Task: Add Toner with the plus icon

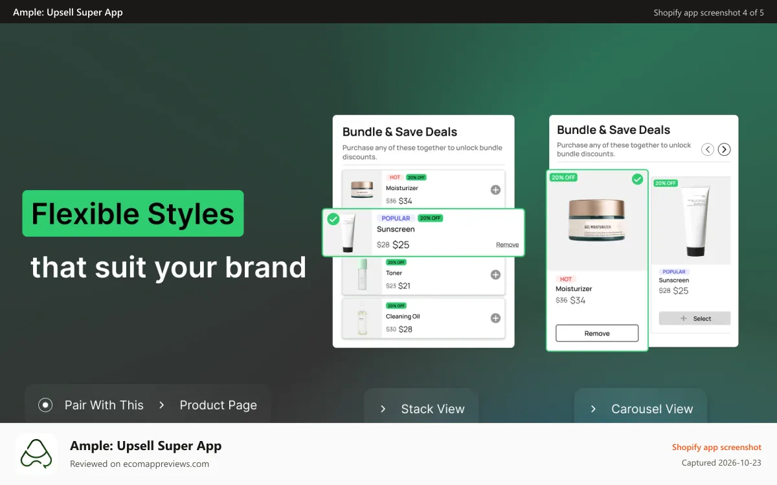Action: (495, 275)
